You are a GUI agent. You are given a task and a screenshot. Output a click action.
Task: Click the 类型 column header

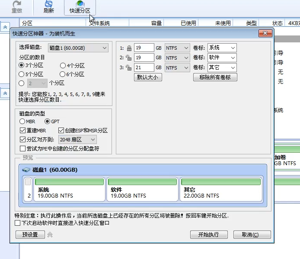pos(246,23)
